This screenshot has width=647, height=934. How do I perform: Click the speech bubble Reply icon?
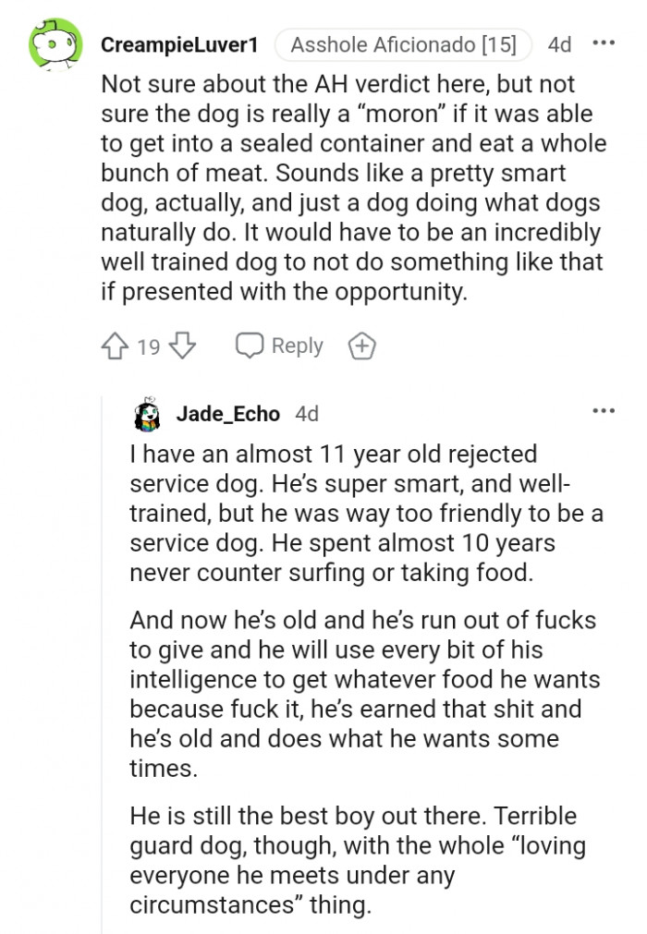point(249,345)
